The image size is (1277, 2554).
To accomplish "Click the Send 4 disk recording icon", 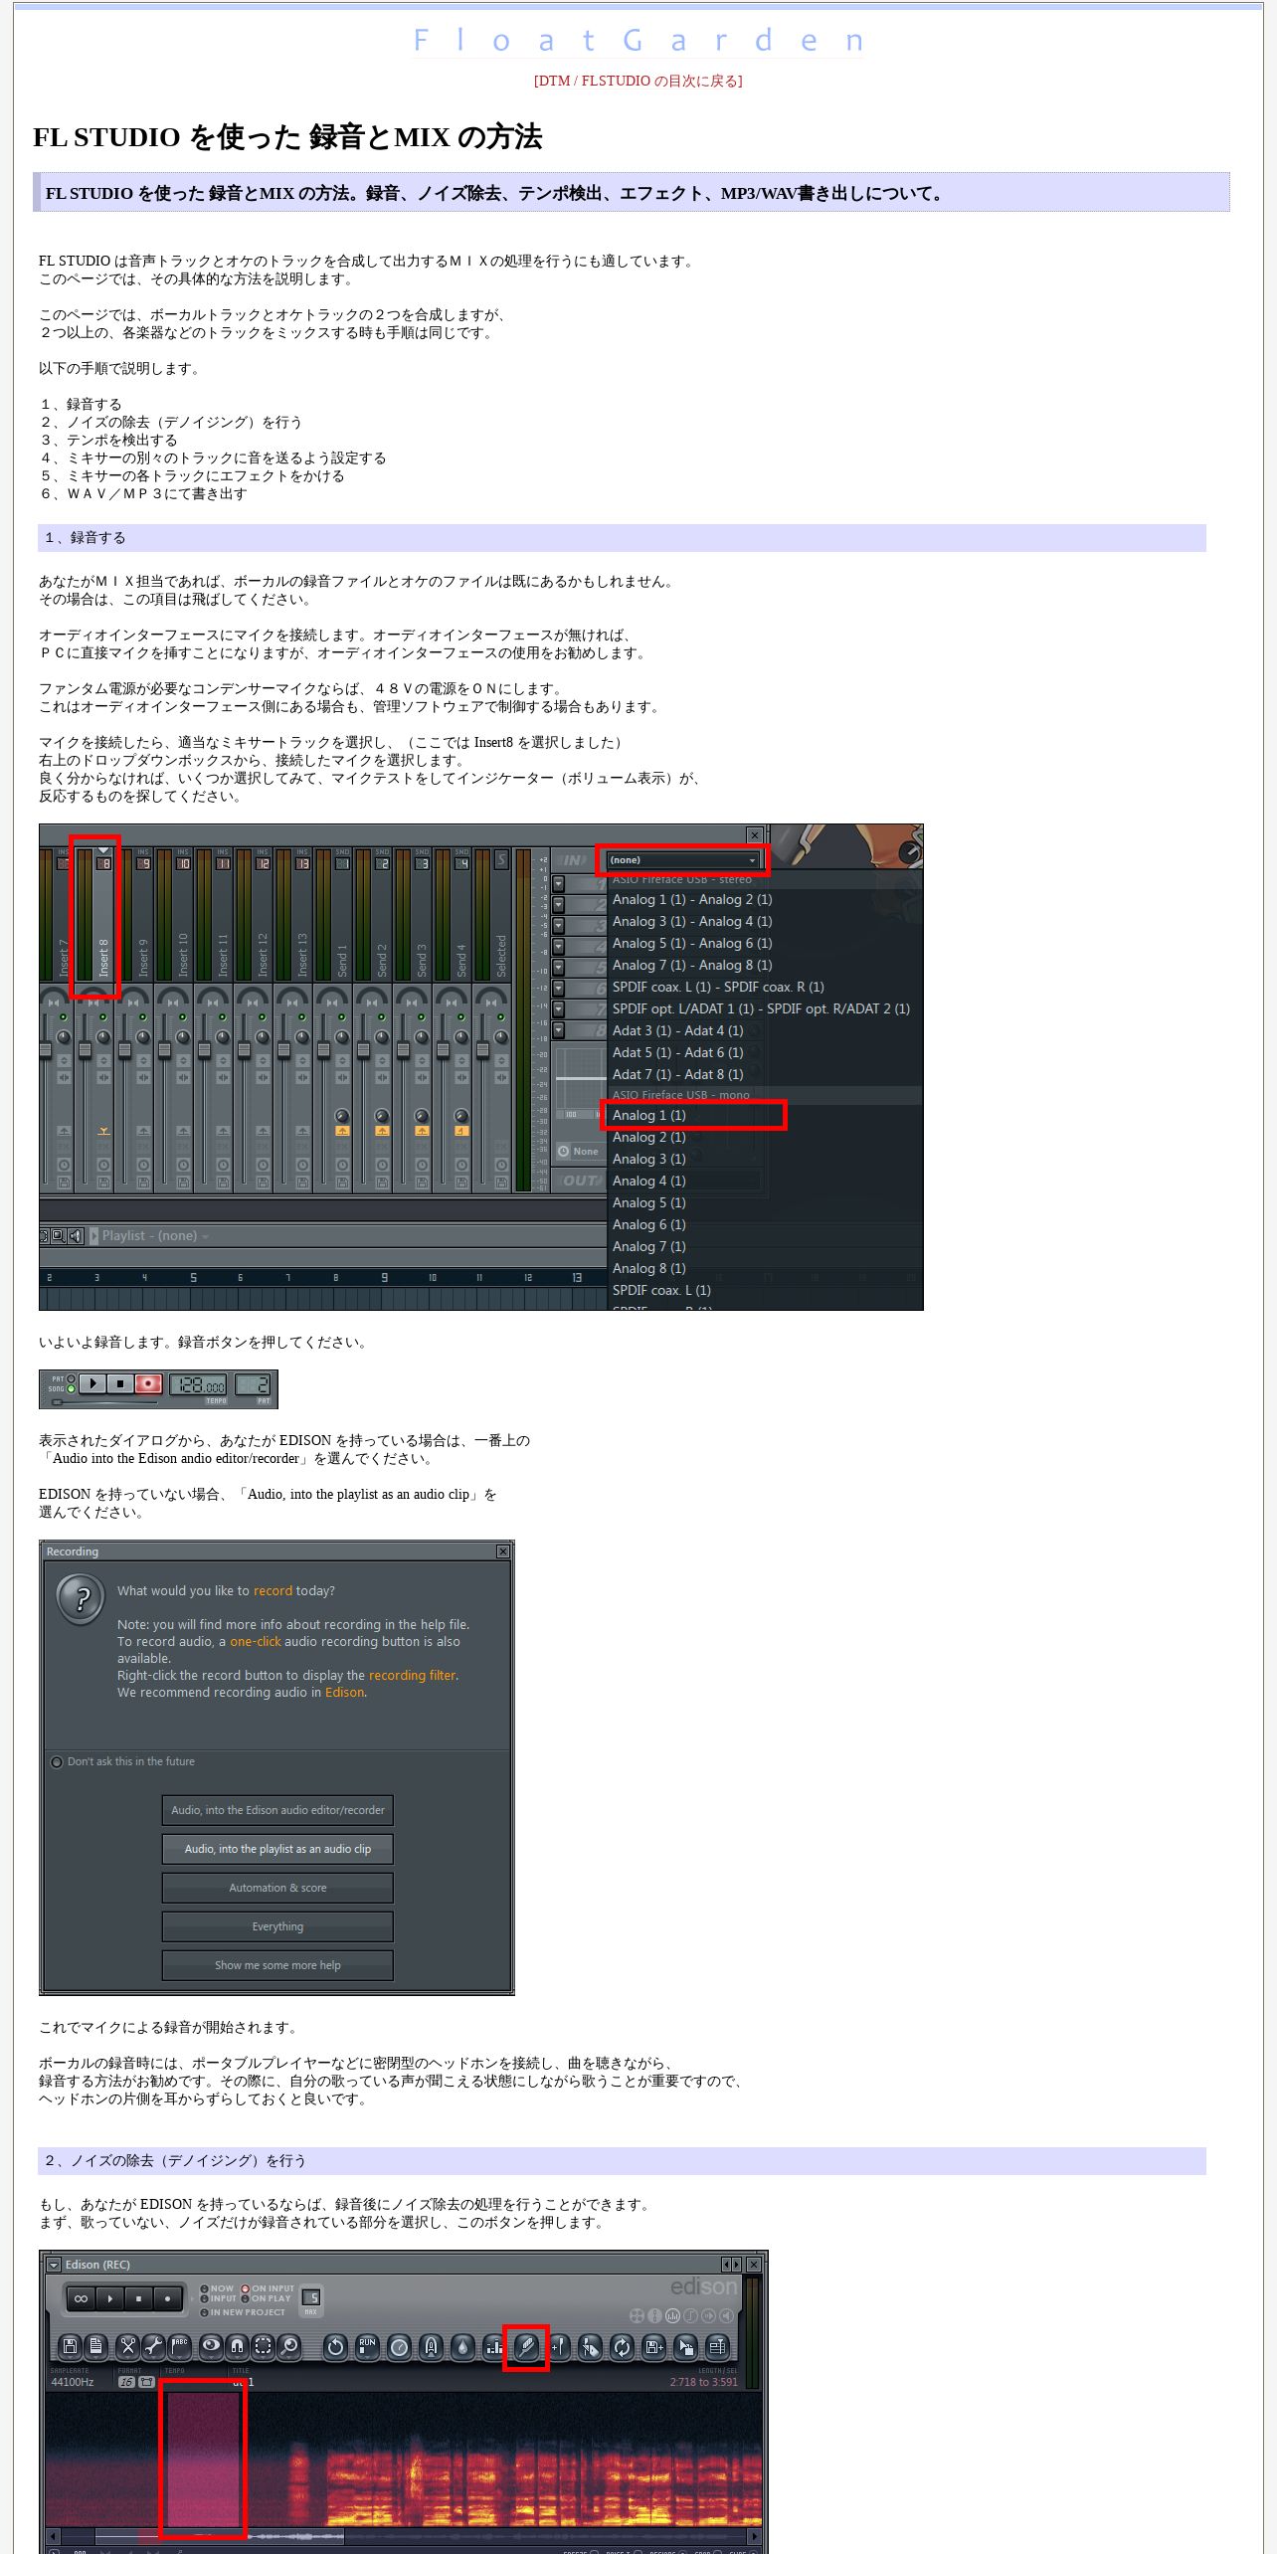I will (461, 1183).
